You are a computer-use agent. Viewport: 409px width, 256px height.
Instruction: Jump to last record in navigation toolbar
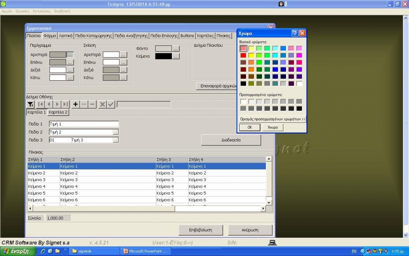click(x=65, y=104)
